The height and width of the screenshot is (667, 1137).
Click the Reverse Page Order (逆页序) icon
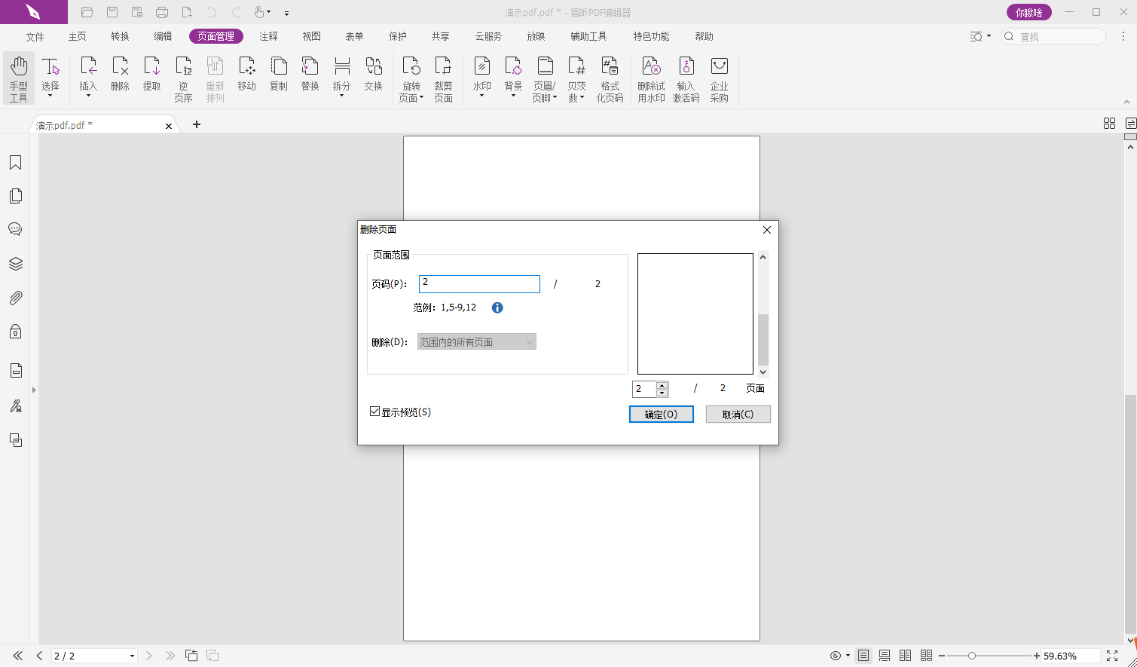(183, 78)
